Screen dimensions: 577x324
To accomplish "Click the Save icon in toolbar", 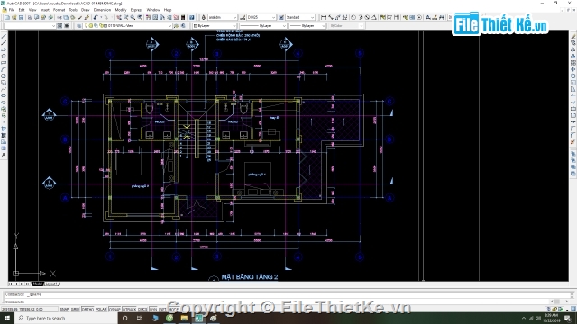I will (21, 17).
